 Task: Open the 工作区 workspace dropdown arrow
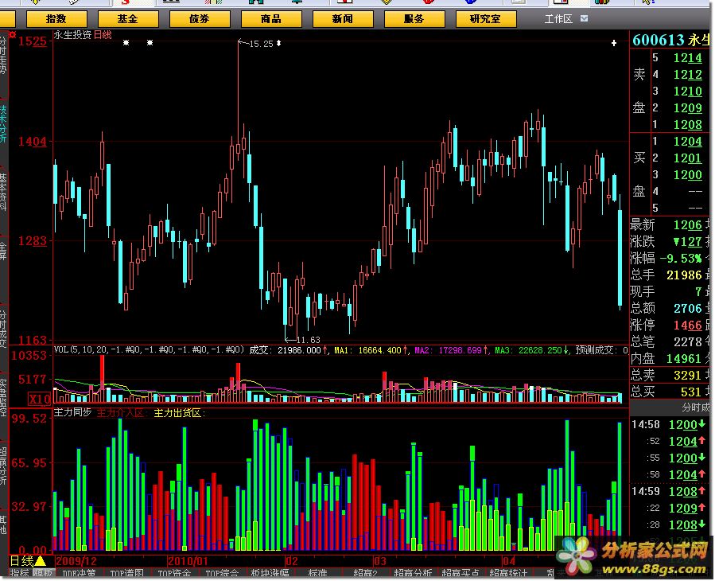tap(585, 18)
